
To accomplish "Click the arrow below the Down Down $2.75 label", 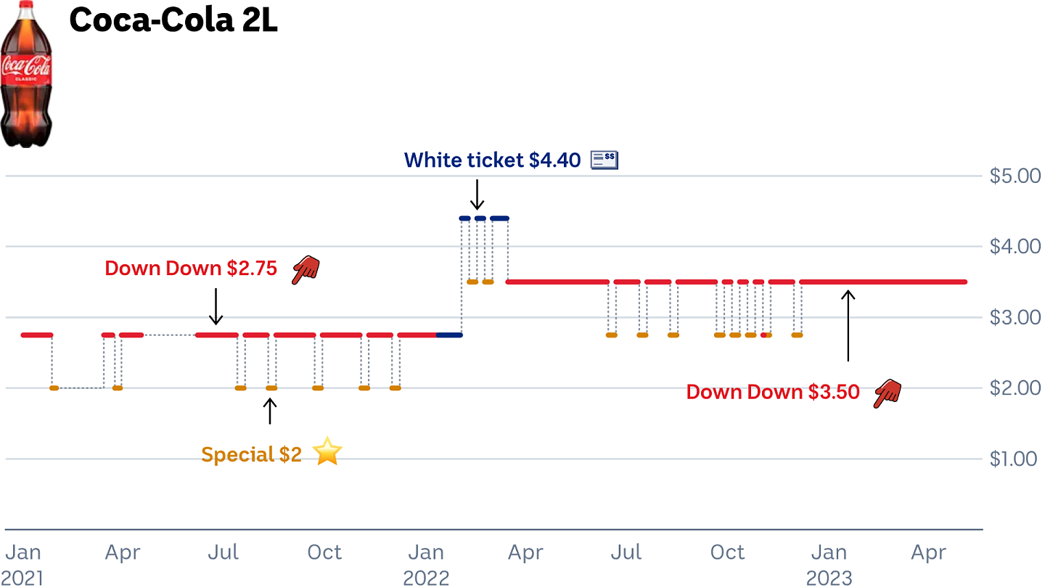I will click(x=216, y=306).
